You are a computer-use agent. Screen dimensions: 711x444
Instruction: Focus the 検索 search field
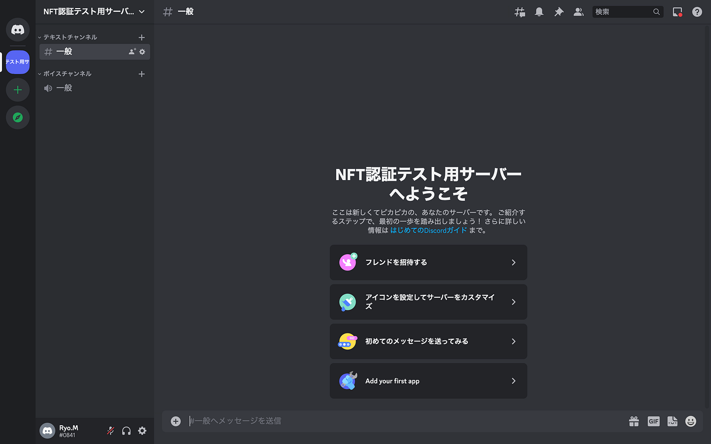coord(628,12)
